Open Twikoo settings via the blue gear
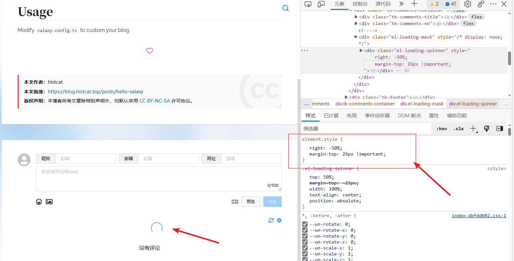Screen dimensions: 514x261 [279, 220]
